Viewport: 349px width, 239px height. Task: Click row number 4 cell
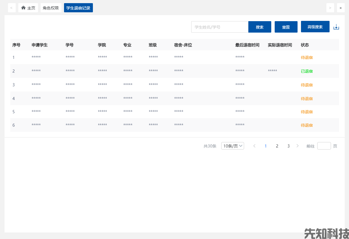click(x=13, y=99)
